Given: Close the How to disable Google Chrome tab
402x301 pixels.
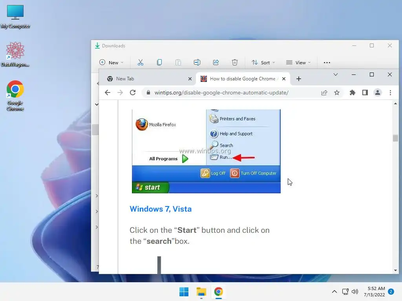Looking at the screenshot, I should (284, 79).
